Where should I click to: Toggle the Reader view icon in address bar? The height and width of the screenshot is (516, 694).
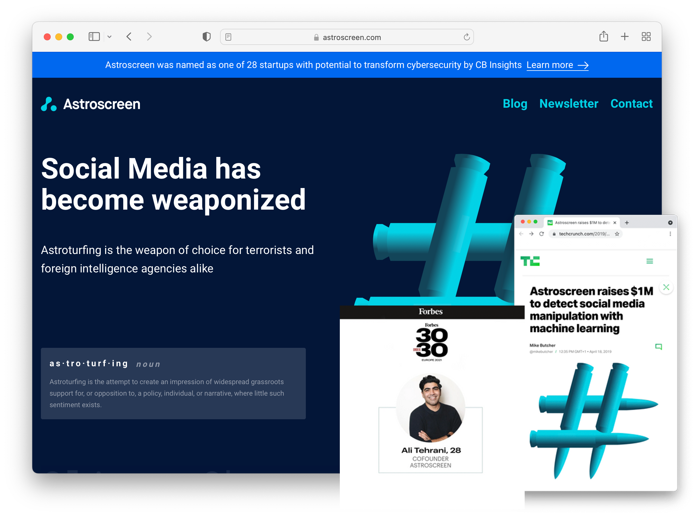(228, 37)
